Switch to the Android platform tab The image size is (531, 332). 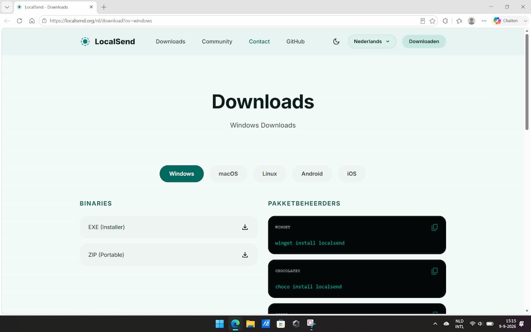(312, 174)
